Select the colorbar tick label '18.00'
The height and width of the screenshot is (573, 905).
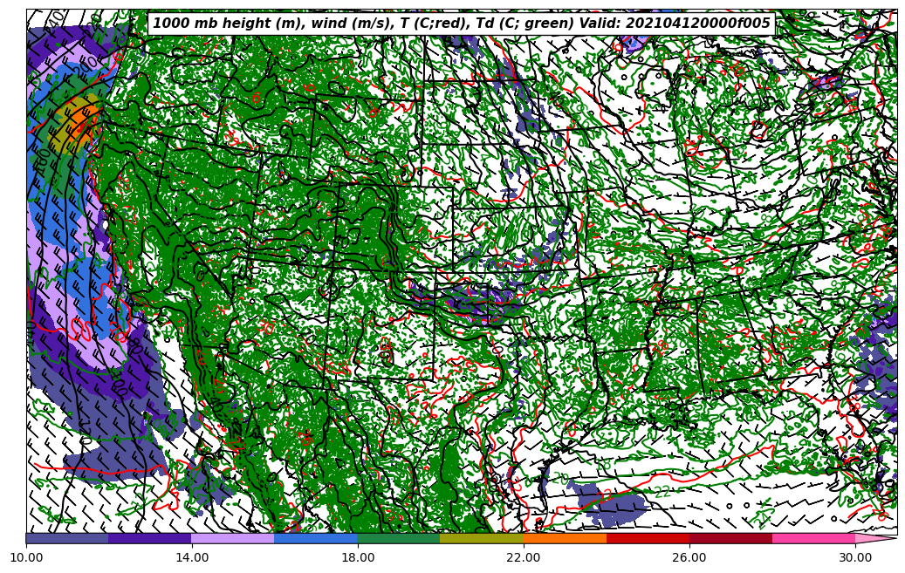[357, 557]
